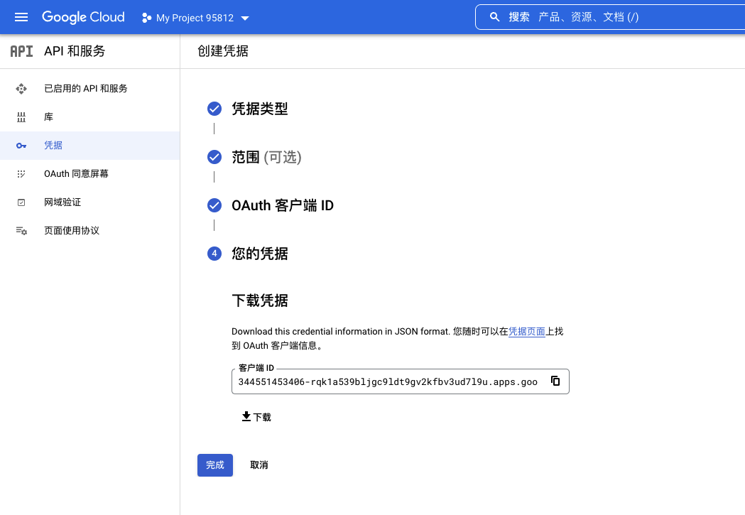Open the My Project 95812 project selector
745x515 pixels.
pos(195,18)
